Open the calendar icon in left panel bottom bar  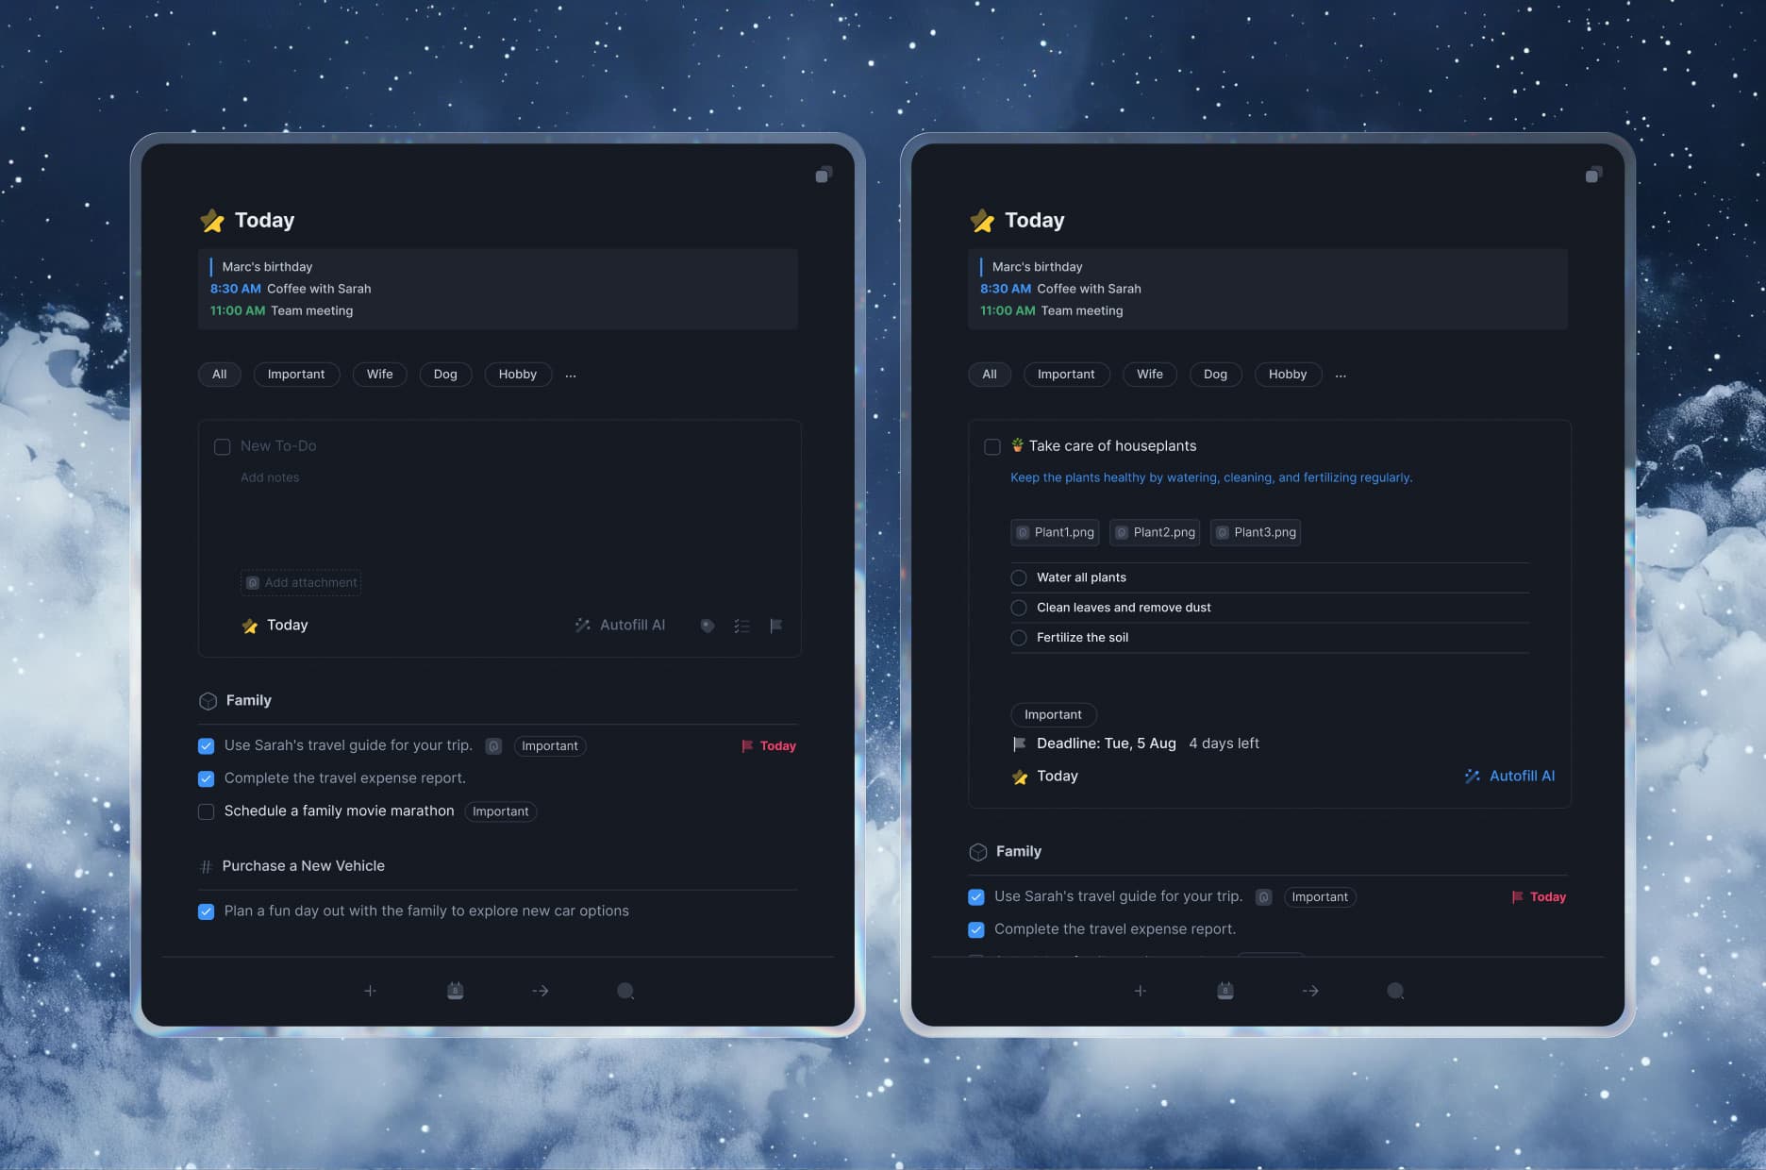(x=455, y=991)
